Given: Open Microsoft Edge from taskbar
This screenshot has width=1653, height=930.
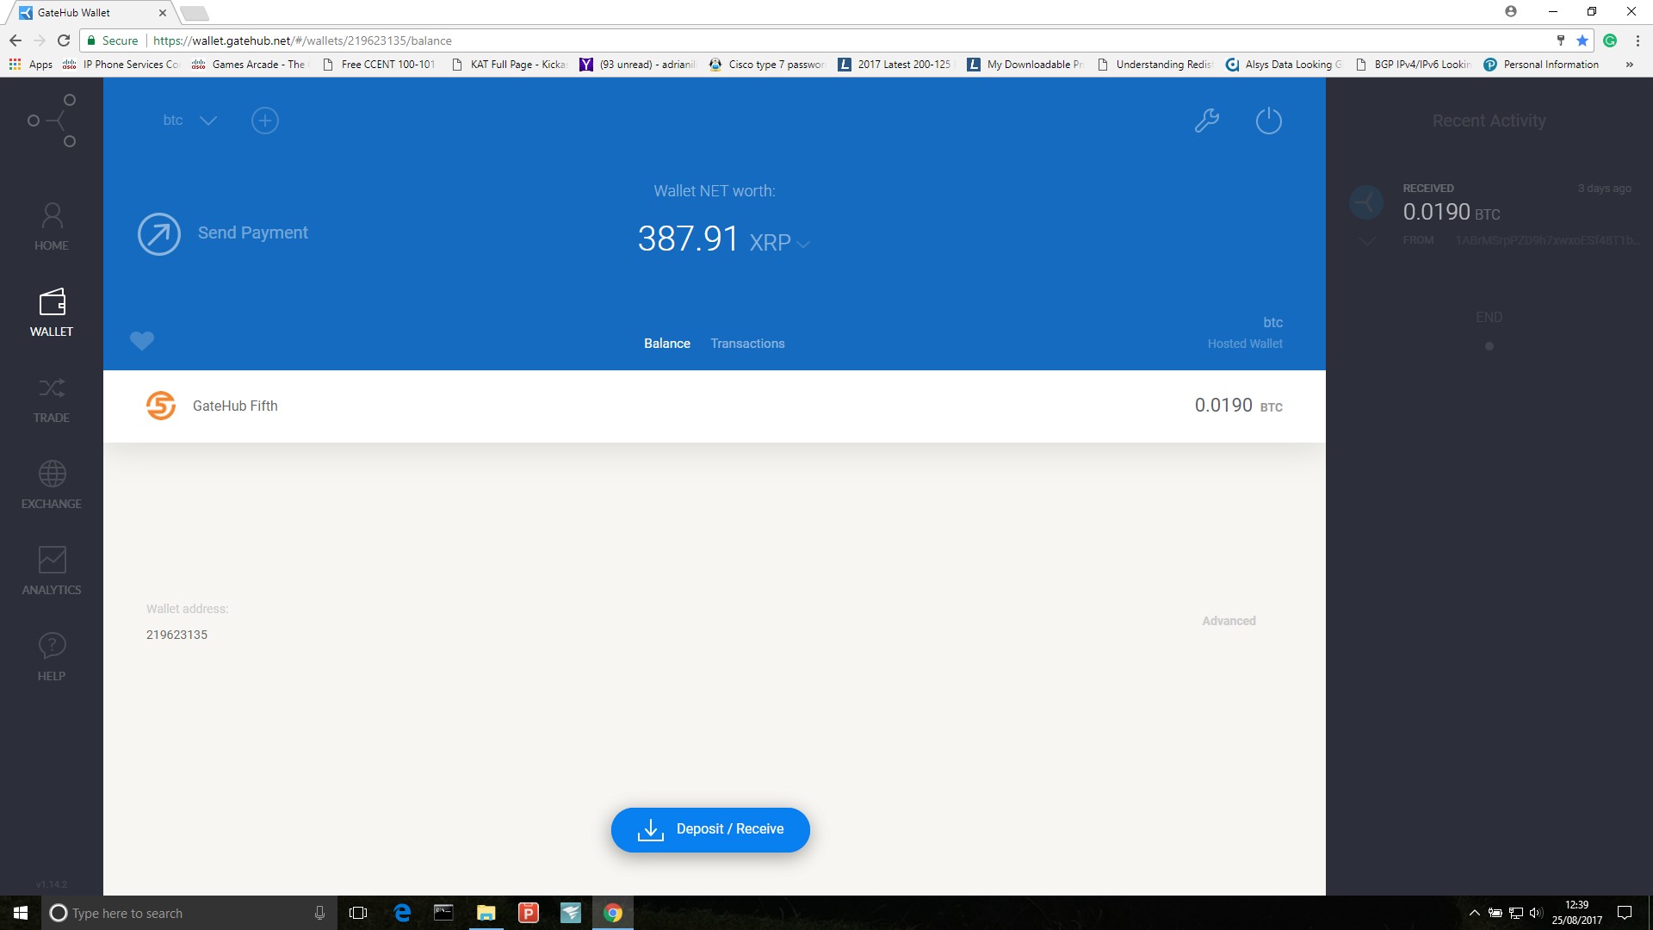Looking at the screenshot, I should click(x=402, y=913).
